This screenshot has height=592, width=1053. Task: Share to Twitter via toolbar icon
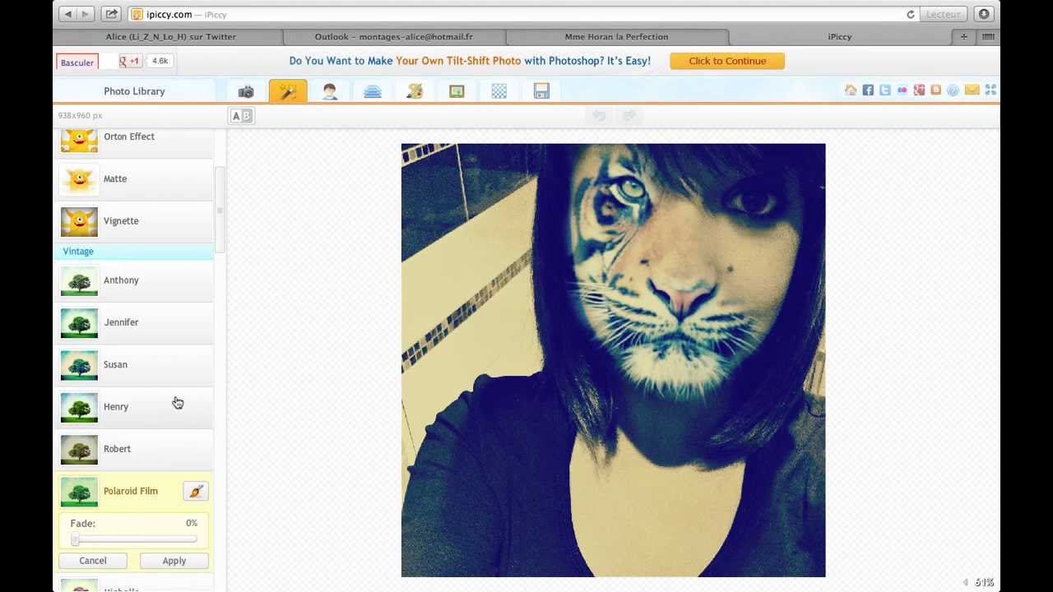[x=885, y=90]
